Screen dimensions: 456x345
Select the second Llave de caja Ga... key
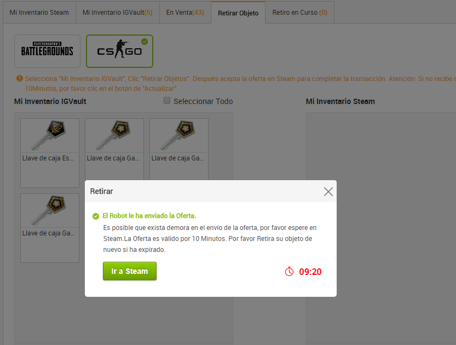click(x=114, y=150)
